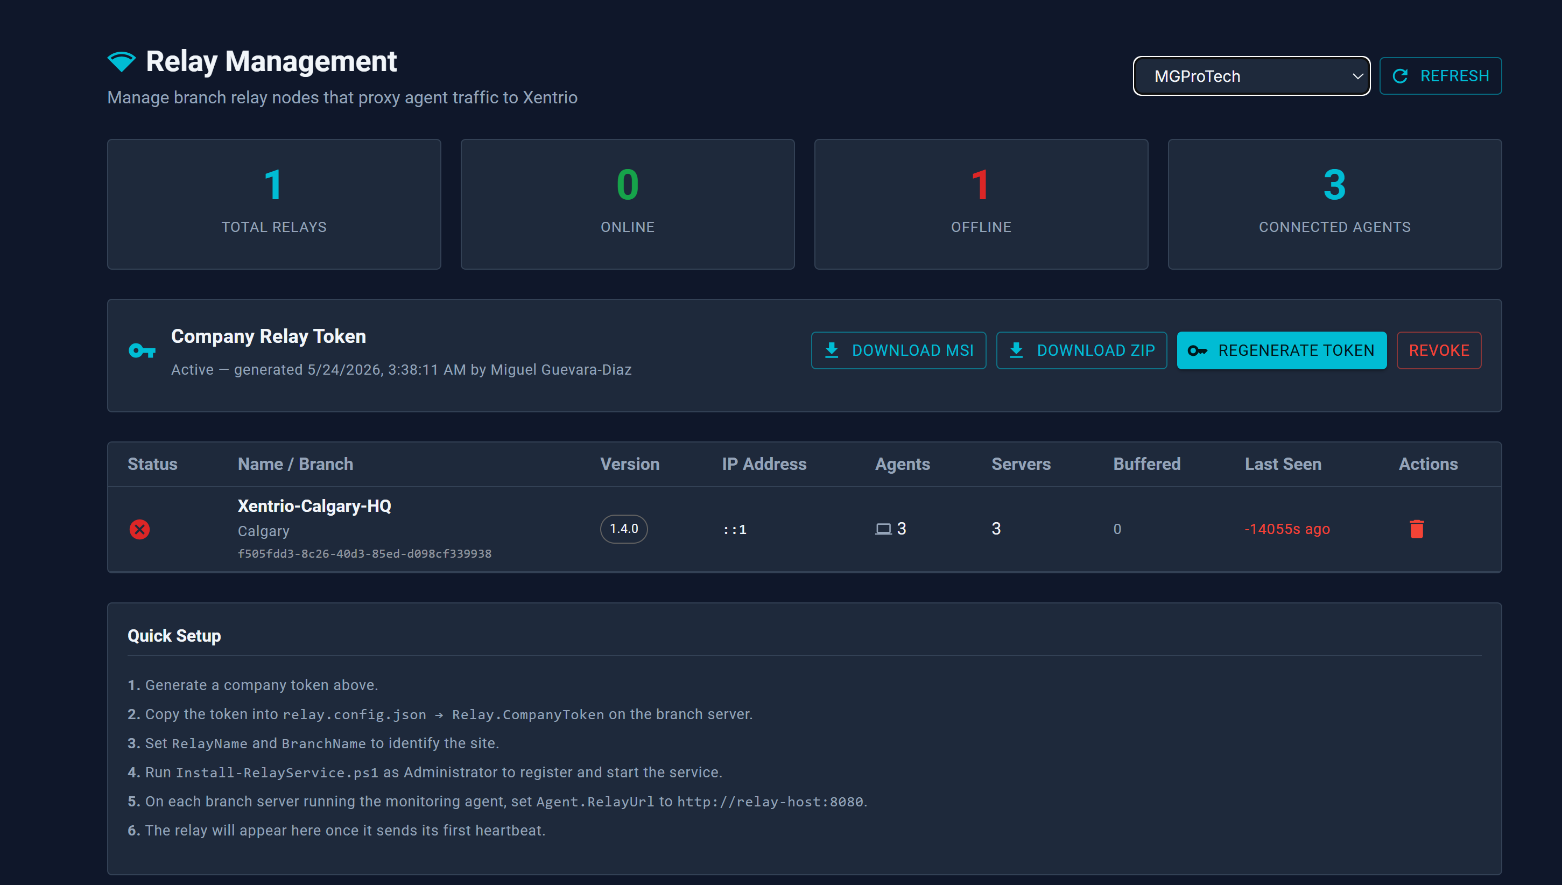Click the -14055s ago last seen value
The height and width of the screenshot is (885, 1562).
(1287, 529)
